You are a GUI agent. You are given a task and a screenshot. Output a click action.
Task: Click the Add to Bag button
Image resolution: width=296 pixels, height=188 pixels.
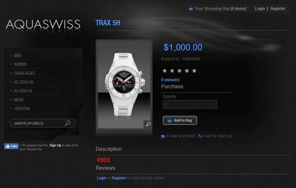(x=180, y=120)
